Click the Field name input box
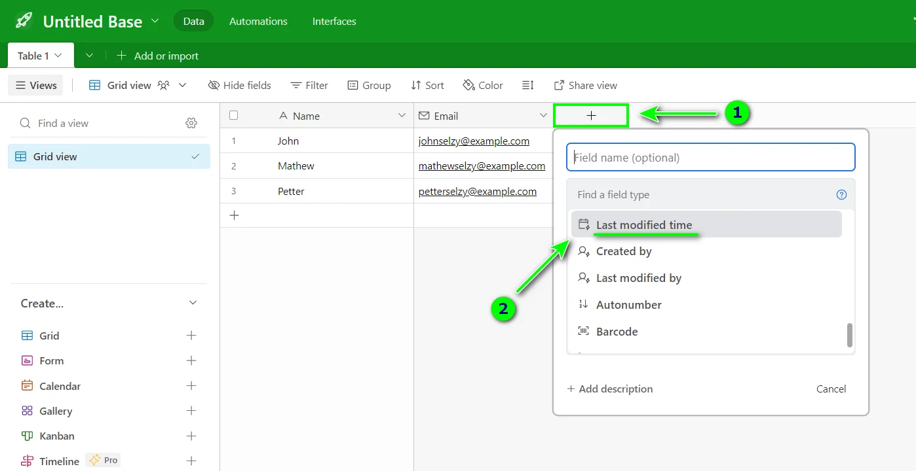916x471 pixels. 710,157
